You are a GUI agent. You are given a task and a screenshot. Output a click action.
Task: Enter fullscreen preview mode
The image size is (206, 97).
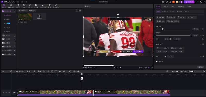coord(152,68)
